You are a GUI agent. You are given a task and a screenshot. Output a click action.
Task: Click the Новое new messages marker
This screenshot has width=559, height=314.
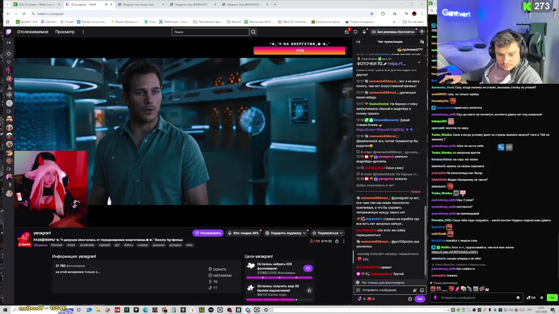click(x=415, y=192)
